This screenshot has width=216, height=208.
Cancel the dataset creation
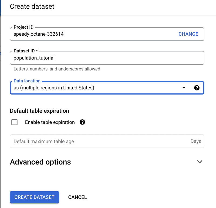click(77, 197)
